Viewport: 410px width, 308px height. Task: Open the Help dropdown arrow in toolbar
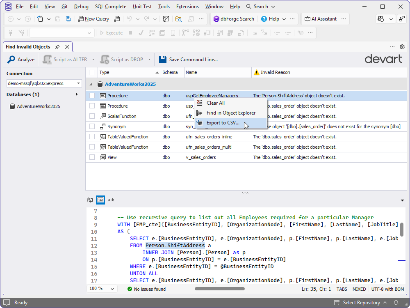(284, 19)
